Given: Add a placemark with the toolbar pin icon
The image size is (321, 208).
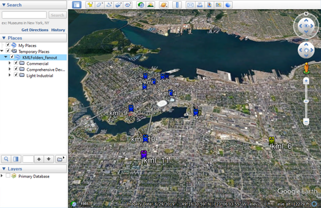Looking at the screenshot, I should pos(90,5).
